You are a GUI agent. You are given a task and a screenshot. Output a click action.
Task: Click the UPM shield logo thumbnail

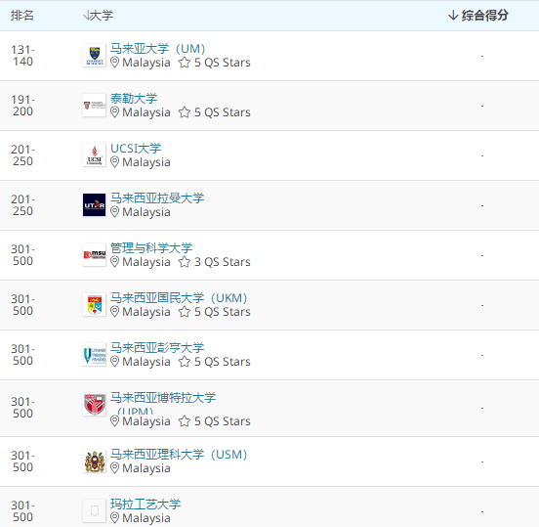[x=94, y=405]
